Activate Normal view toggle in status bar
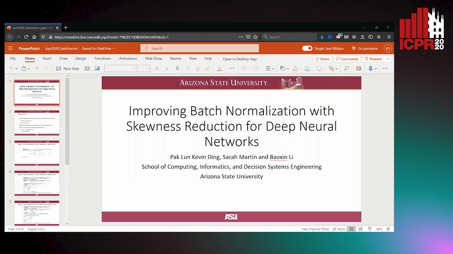453x254 pixels. point(351,229)
